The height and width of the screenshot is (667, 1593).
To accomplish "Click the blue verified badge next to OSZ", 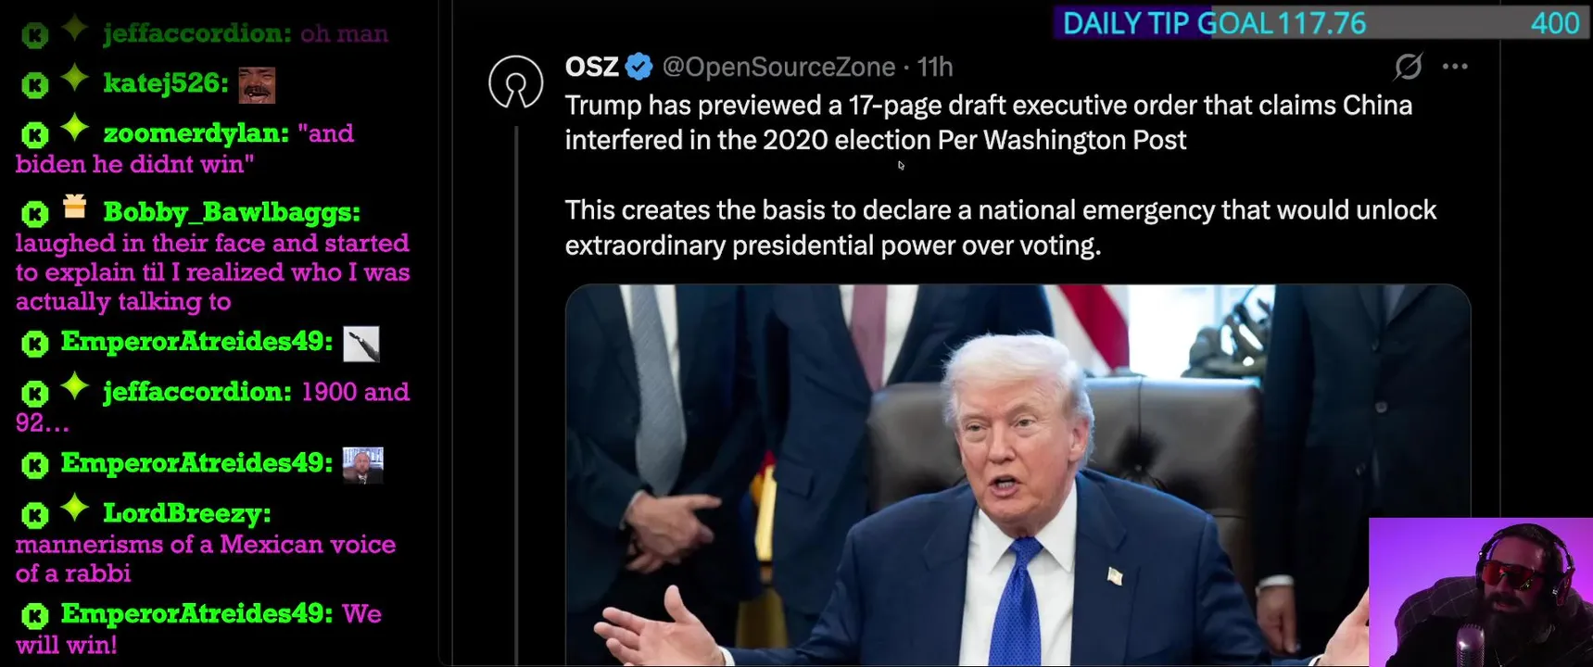I will coord(639,67).
